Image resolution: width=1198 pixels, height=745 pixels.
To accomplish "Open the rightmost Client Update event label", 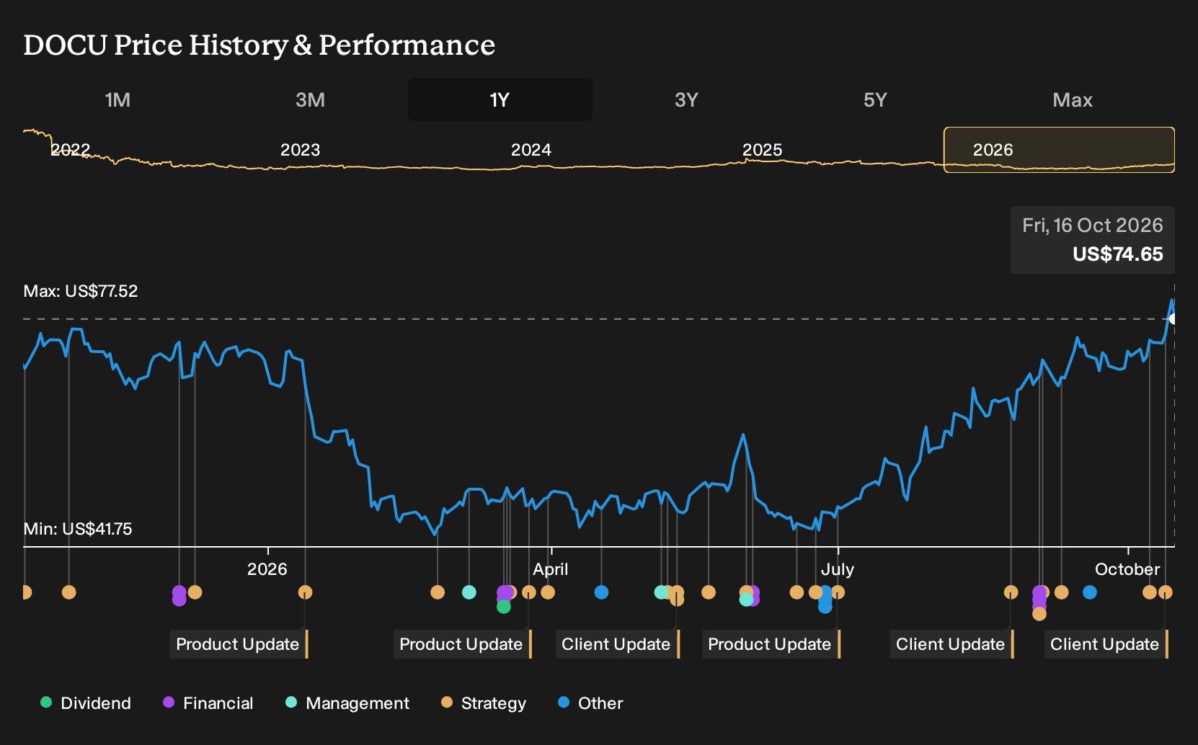I will (1106, 644).
